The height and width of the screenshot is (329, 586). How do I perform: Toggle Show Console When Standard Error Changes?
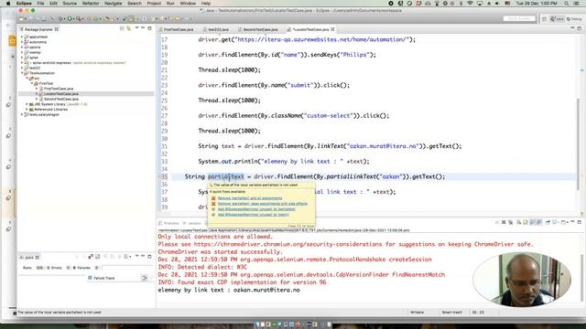tap(539, 222)
